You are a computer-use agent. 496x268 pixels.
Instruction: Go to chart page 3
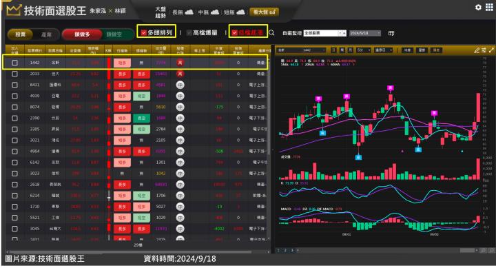[x=292, y=250]
